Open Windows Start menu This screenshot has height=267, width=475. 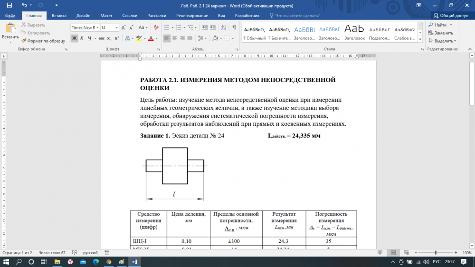[6, 262]
